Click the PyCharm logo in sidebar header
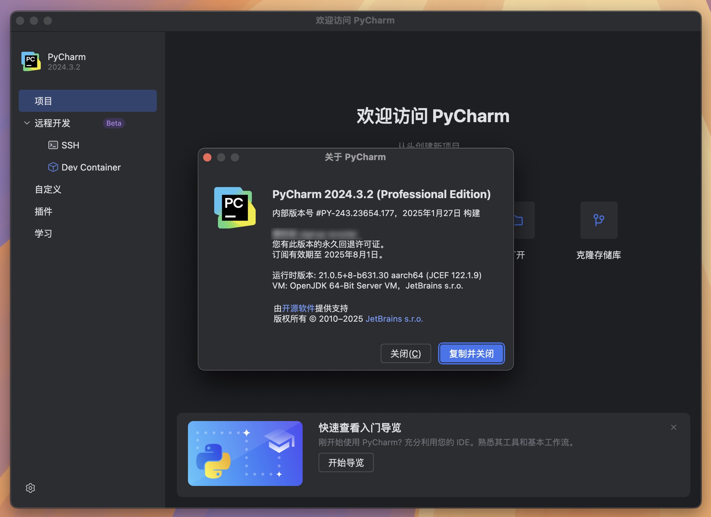The width and height of the screenshot is (711, 517). [31, 61]
